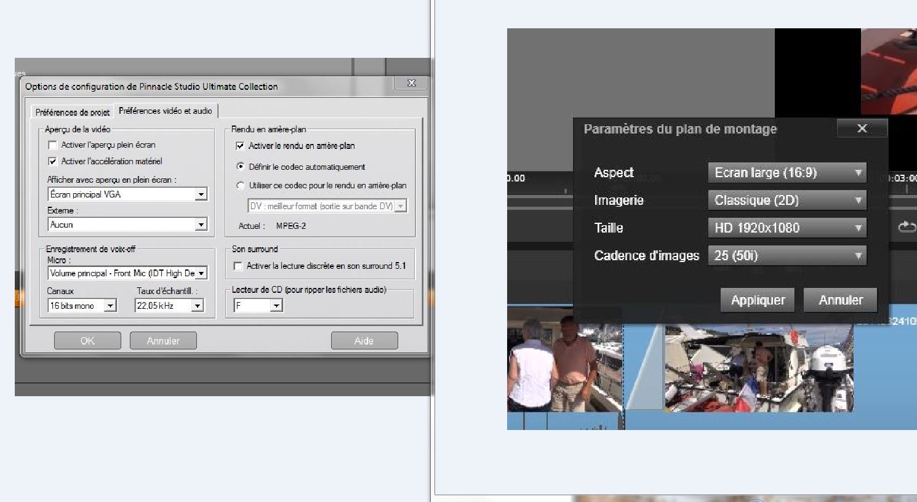Choose Utiliser ce codec pour le rendu radio
Viewport: 917px width, 502px height.
tap(241, 185)
